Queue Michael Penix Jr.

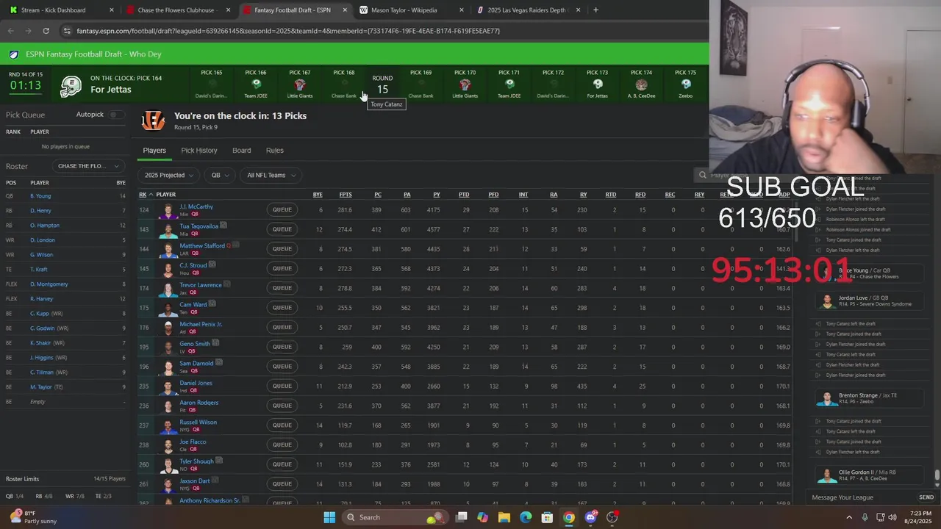coord(282,327)
